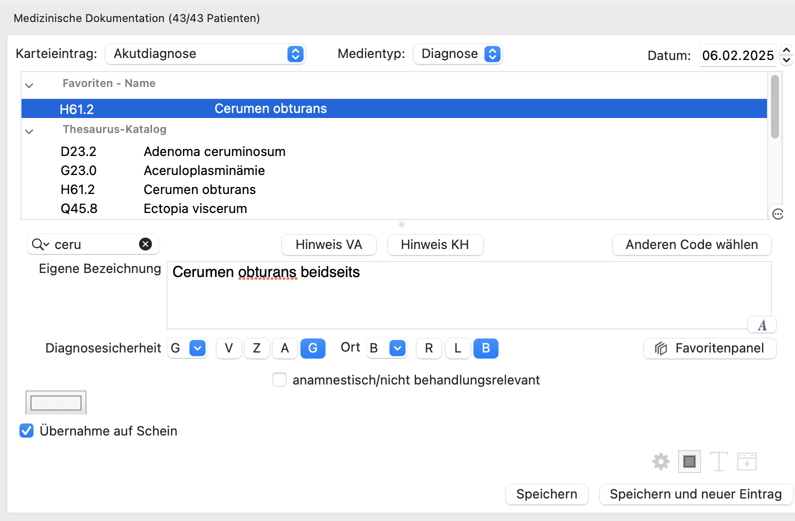Click the text T icon

coord(718,461)
